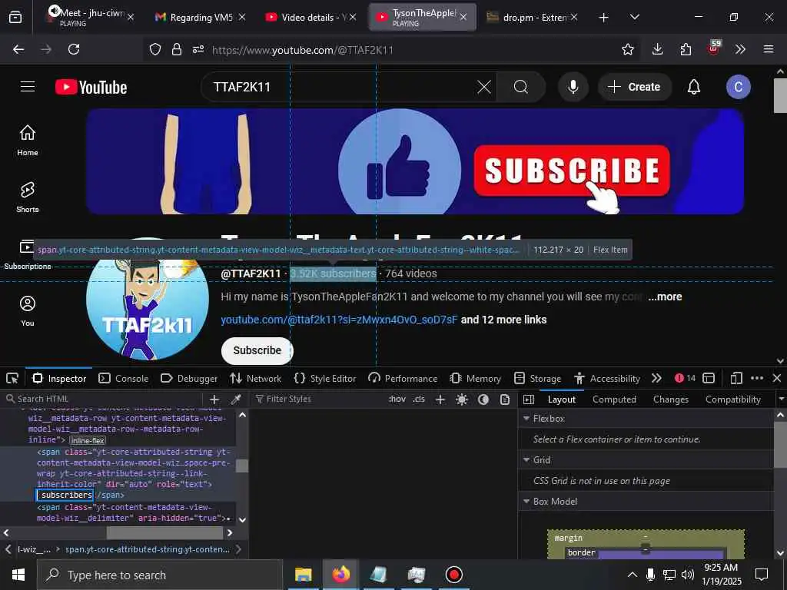Screen dimensions: 787x590
Task: Collapse the Grid section
Action: tap(526, 460)
